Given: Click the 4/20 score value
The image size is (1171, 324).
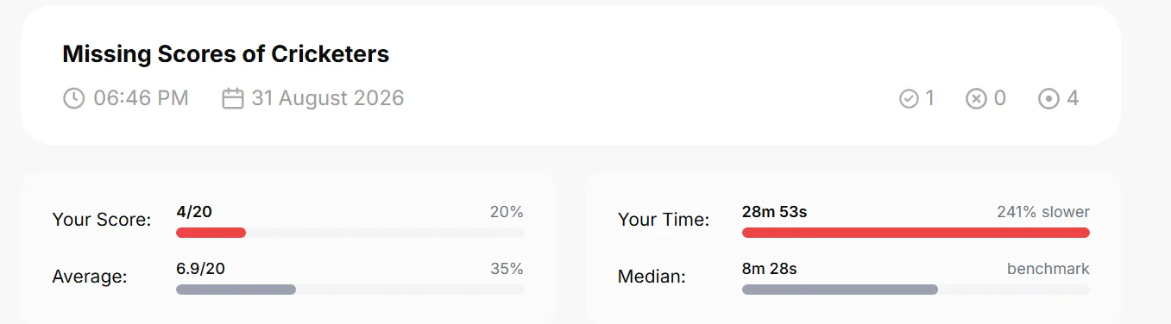Looking at the screenshot, I should [194, 212].
